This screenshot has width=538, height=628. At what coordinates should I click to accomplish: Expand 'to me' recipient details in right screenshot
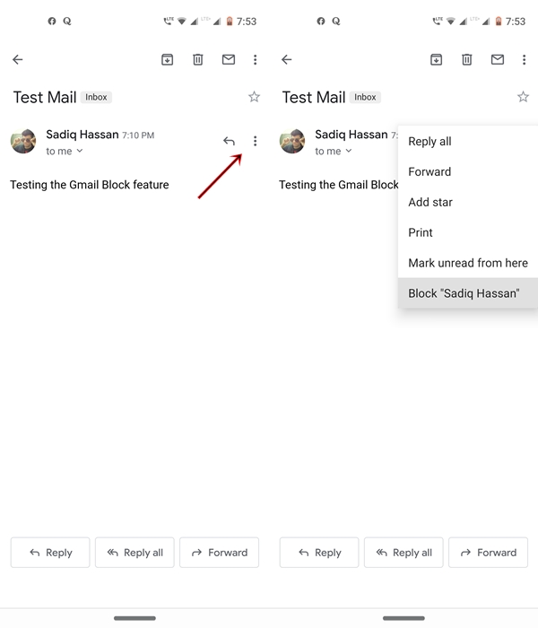click(334, 151)
